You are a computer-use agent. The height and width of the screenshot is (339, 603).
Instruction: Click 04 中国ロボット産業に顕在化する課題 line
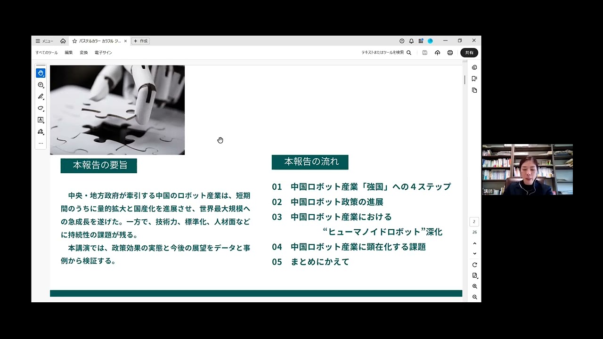349,247
